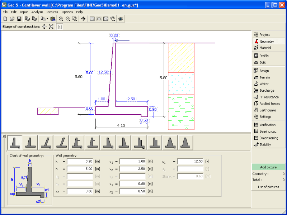Create a new file from the toolbar
The image size is (287, 215).
pos(5,19)
